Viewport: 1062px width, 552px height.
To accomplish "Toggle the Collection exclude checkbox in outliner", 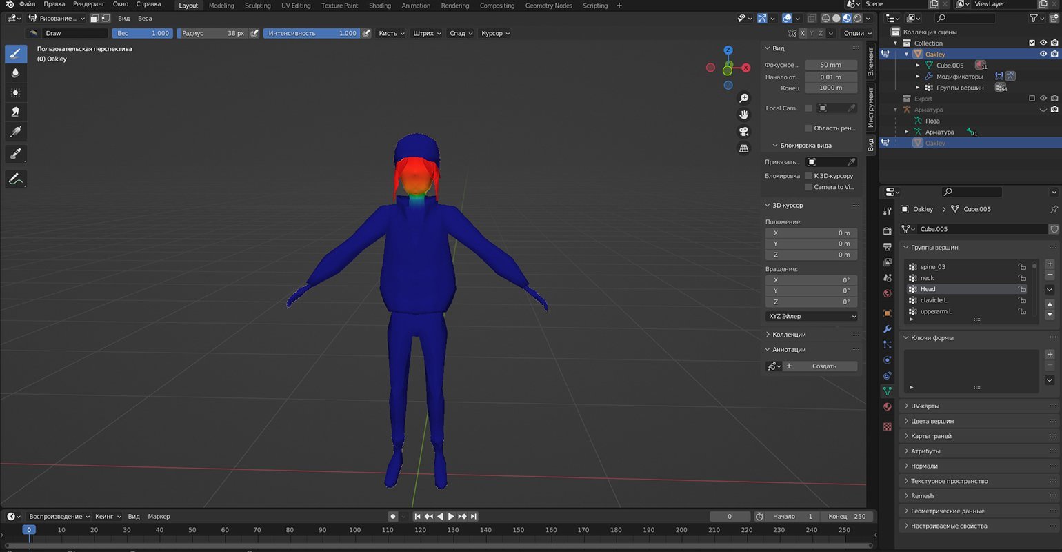I will point(1032,43).
